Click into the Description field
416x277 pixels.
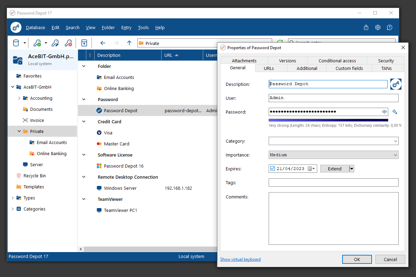(328, 84)
